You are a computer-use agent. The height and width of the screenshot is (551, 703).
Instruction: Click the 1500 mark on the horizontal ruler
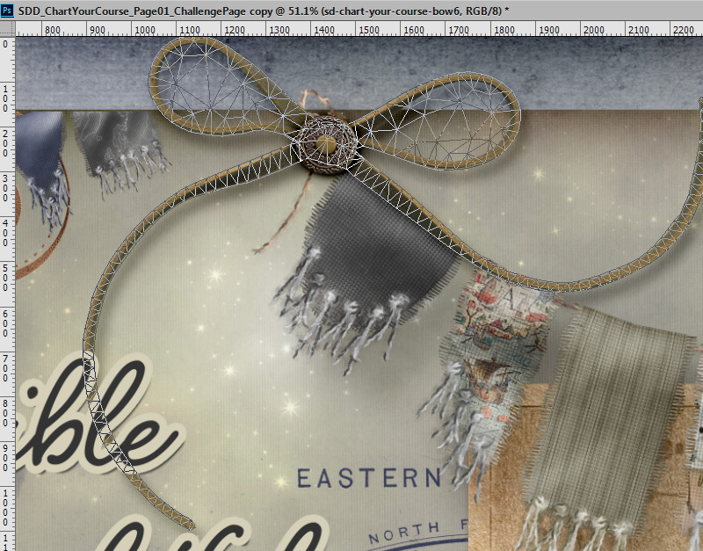(369, 30)
